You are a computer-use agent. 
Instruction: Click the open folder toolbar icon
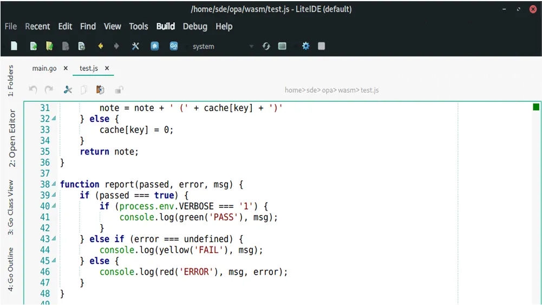click(x=49, y=46)
